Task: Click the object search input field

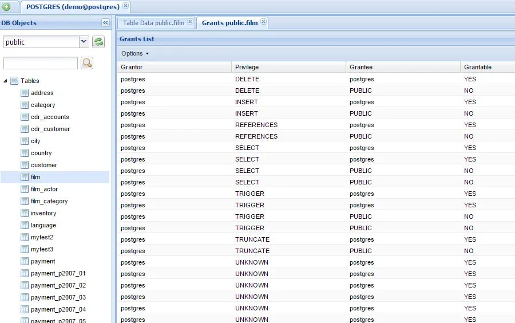Action: point(41,63)
